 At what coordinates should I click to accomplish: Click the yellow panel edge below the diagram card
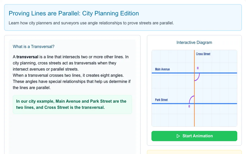pos(194,152)
